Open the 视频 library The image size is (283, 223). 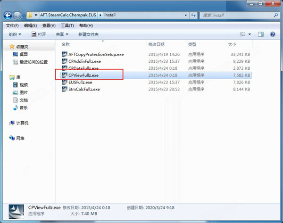click(24, 85)
